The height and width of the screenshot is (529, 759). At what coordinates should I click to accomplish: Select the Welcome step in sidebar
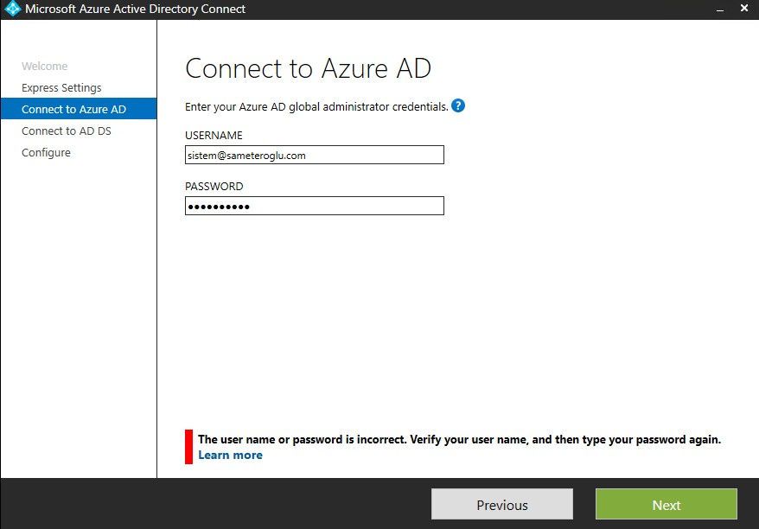(45, 67)
